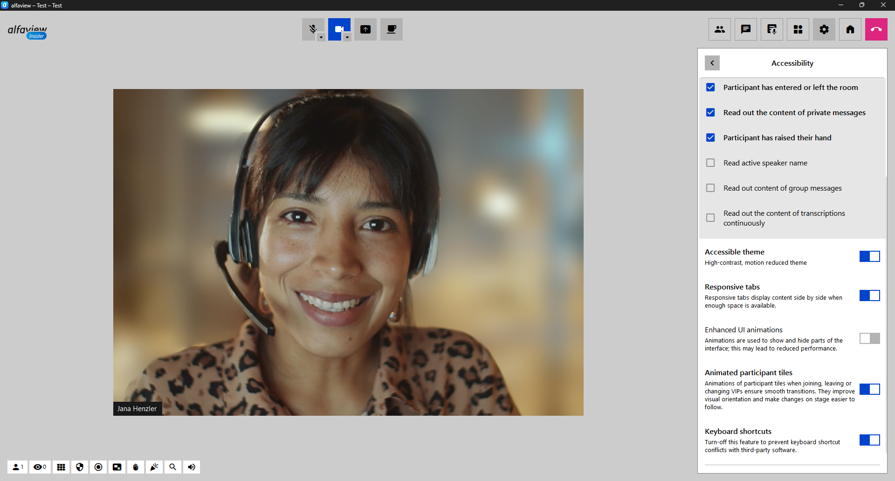
Task: Click the Jana Henzler video tile
Action: pos(348,252)
